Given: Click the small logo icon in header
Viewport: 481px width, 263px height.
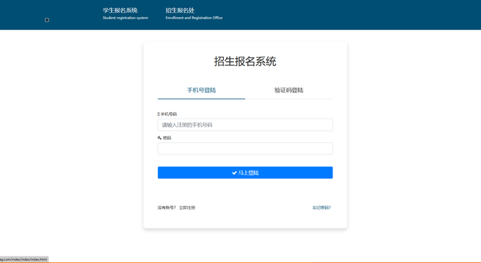Looking at the screenshot, I should click(x=47, y=20).
